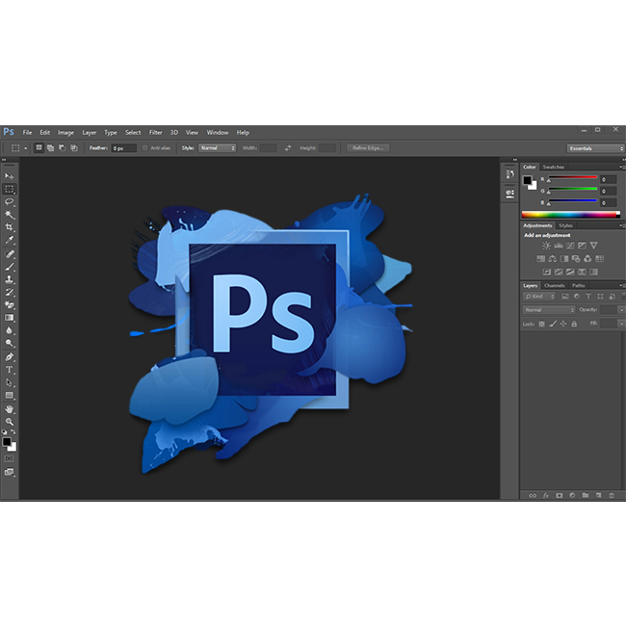Pick the Magic Wand tool
The image size is (626, 626).
click(x=10, y=215)
